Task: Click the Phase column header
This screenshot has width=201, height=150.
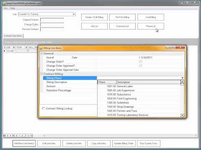Action: point(107,82)
